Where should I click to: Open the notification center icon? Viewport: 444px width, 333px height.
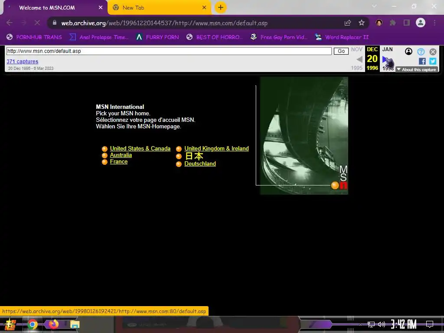pyautogui.click(x=430, y=324)
